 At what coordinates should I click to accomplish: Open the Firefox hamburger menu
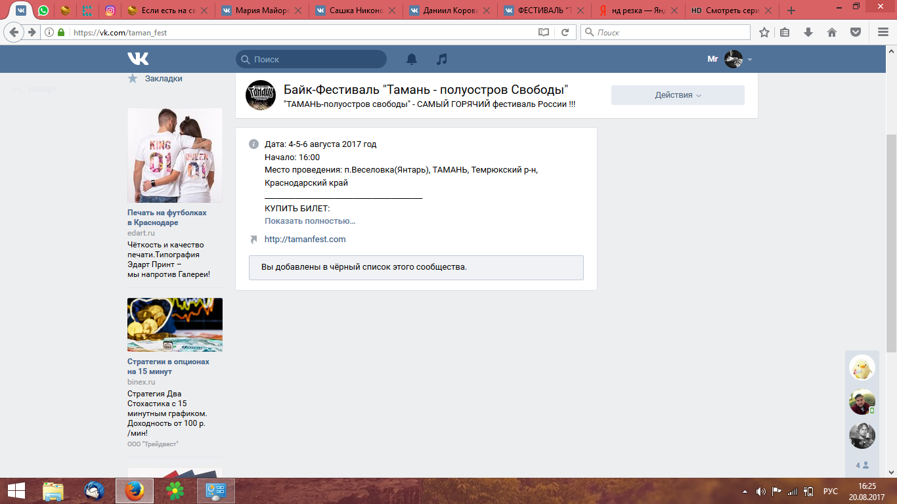point(883,32)
